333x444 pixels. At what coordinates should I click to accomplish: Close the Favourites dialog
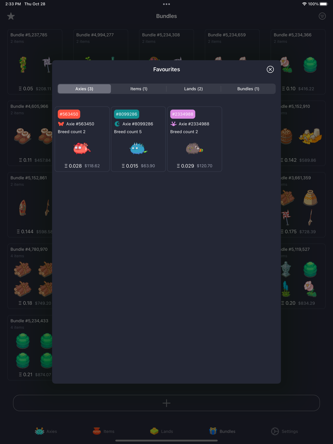[270, 69]
